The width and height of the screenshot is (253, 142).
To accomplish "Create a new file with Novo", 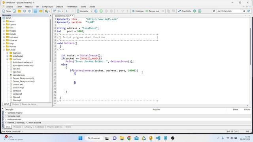I will tap(6, 11).
